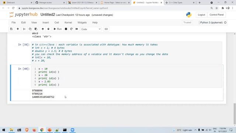The image size is (236, 133).
Task: Open the Help menu
Action: pyautogui.click(x=95, y=23)
